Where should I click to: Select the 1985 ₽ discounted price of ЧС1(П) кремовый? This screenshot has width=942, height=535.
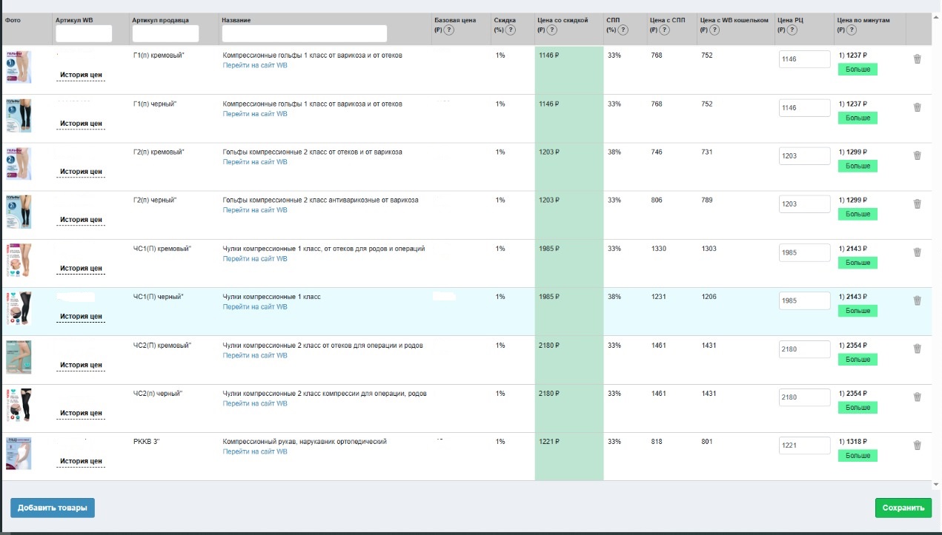click(x=549, y=249)
